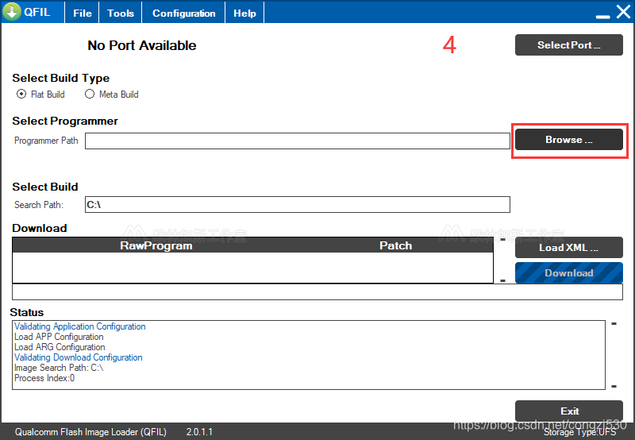
Task: Click the Load XML button
Action: click(x=568, y=248)
